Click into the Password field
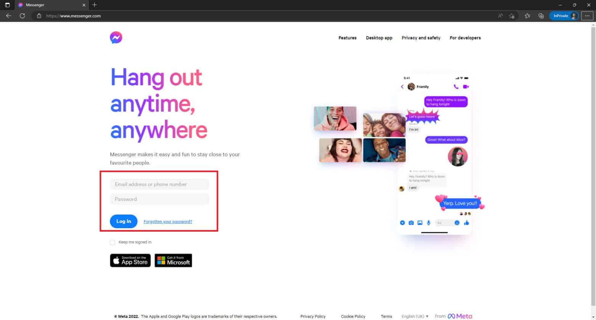This screenshot has height=320, width=596. tap(159, 199)
